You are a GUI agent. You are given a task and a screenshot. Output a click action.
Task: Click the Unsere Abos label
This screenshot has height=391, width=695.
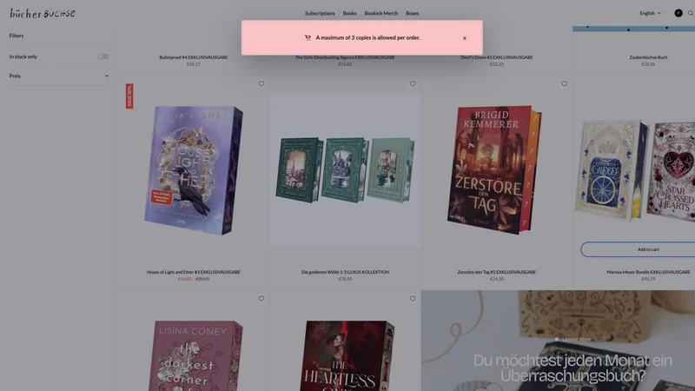point(576,340)
